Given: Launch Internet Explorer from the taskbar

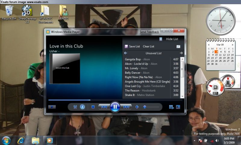Looking at the screenshot, I should 21,140.
